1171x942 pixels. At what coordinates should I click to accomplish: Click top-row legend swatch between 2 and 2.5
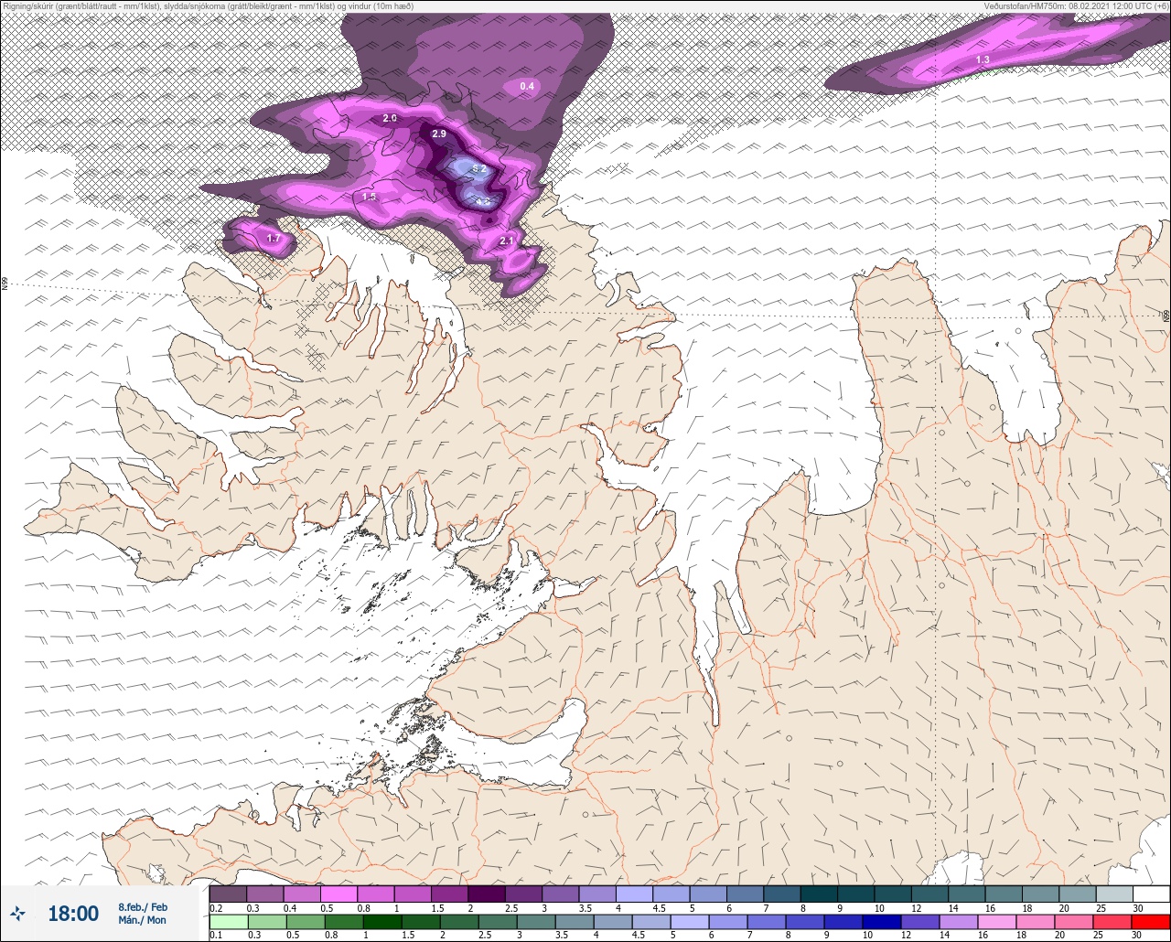[x=487, y=894]
